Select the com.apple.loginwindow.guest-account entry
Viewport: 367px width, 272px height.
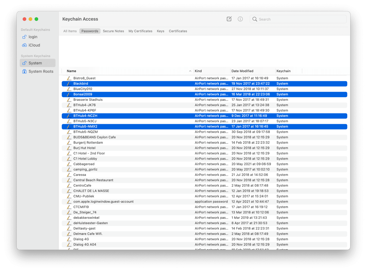point(103,201)
